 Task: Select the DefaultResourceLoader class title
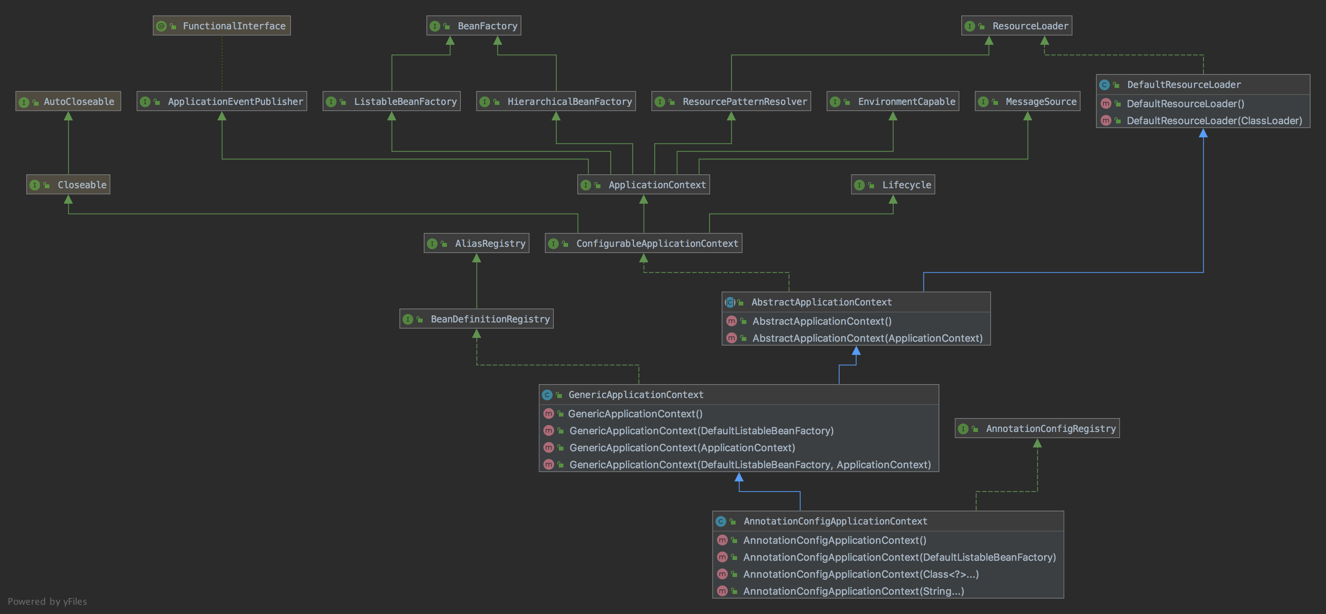[x=1184, y=85]
